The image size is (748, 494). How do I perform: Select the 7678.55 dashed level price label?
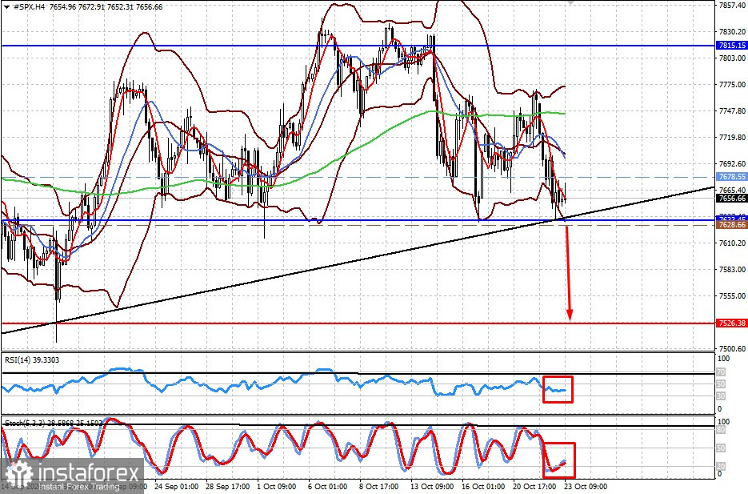pyautogui.click(x=732, y=177)
